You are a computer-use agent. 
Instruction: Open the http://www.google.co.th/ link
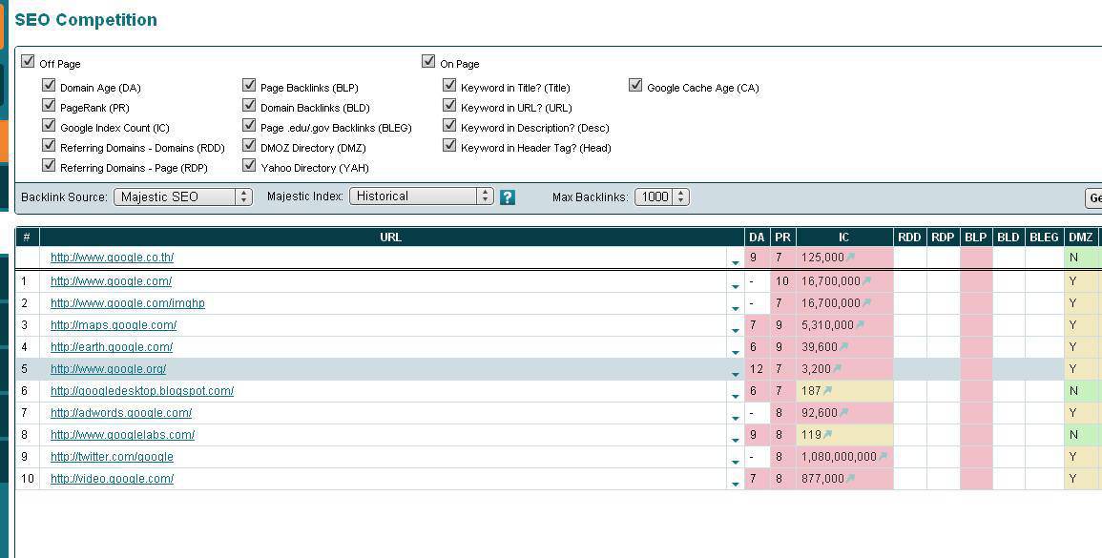click(x=113, y=258)
